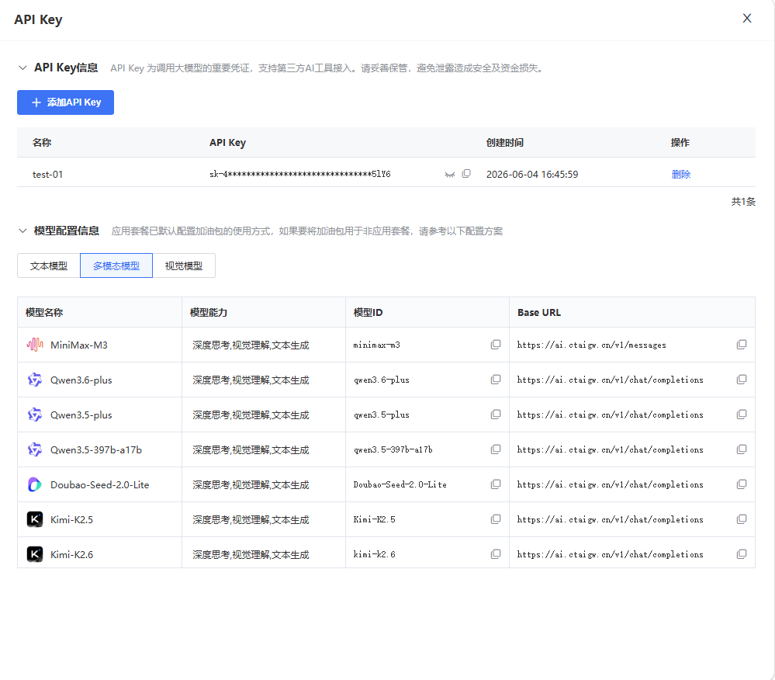Image resolution: width=775 pixels, height=680 pixels.
Task: Copy the Doubao-Seed-2.0-Lite Base URL
Action: point(742,484)
